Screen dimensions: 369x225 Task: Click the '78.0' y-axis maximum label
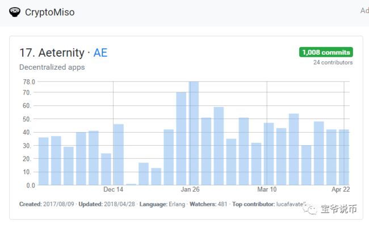click(x=29, y=82)
